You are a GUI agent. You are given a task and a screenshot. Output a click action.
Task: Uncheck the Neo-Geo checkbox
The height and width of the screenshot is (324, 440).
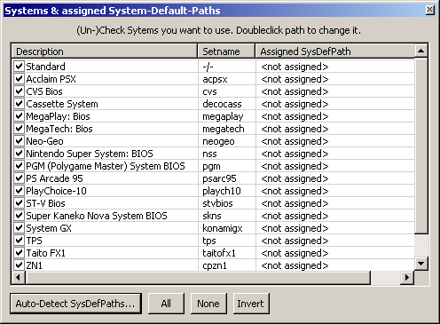click(19, 141)
